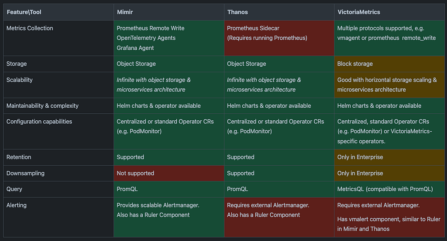Image resolution: width=447 pixels, height=241 pixels.
Task: Click the Multiple protocols supported cell
Action: pos(389,38)
